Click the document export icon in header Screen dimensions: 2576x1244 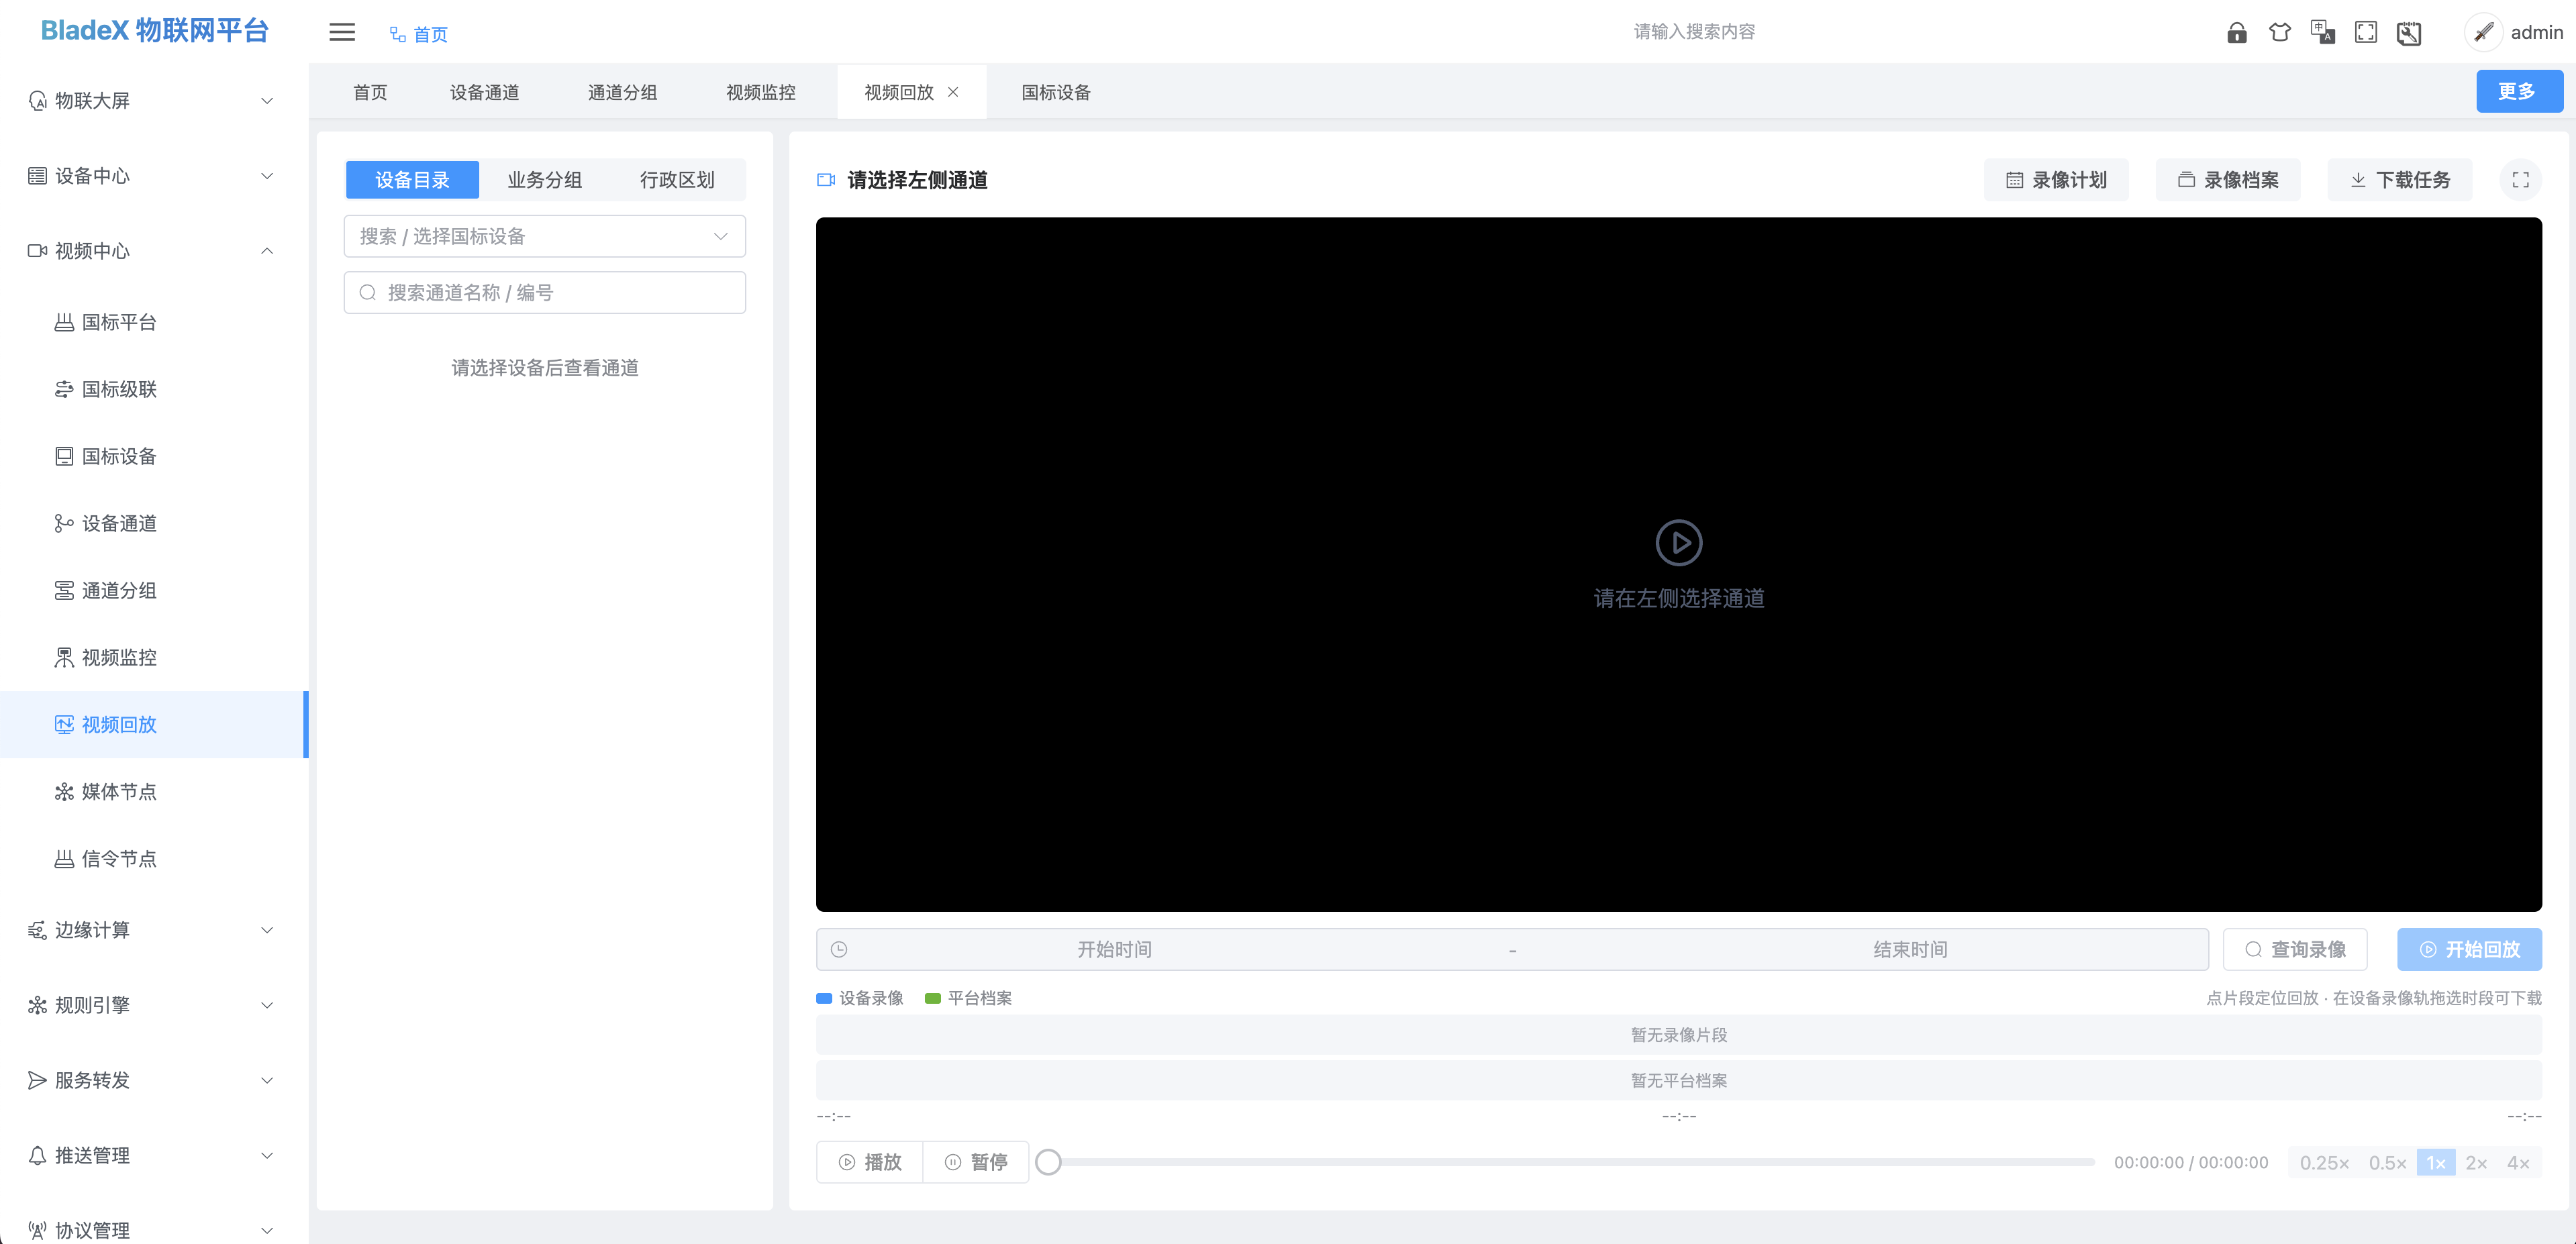2409,32
